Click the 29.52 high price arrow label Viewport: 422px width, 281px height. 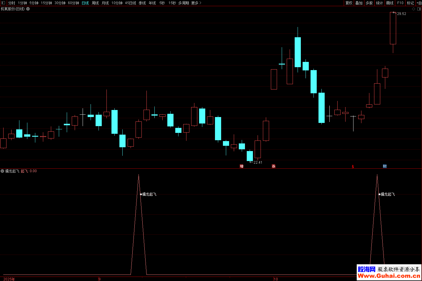pyautogui.click(x=401, y=14)
